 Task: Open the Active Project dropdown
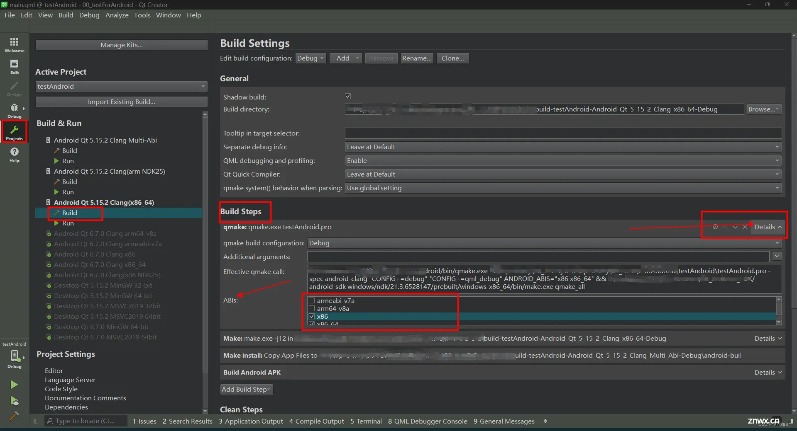pos(121,86)
